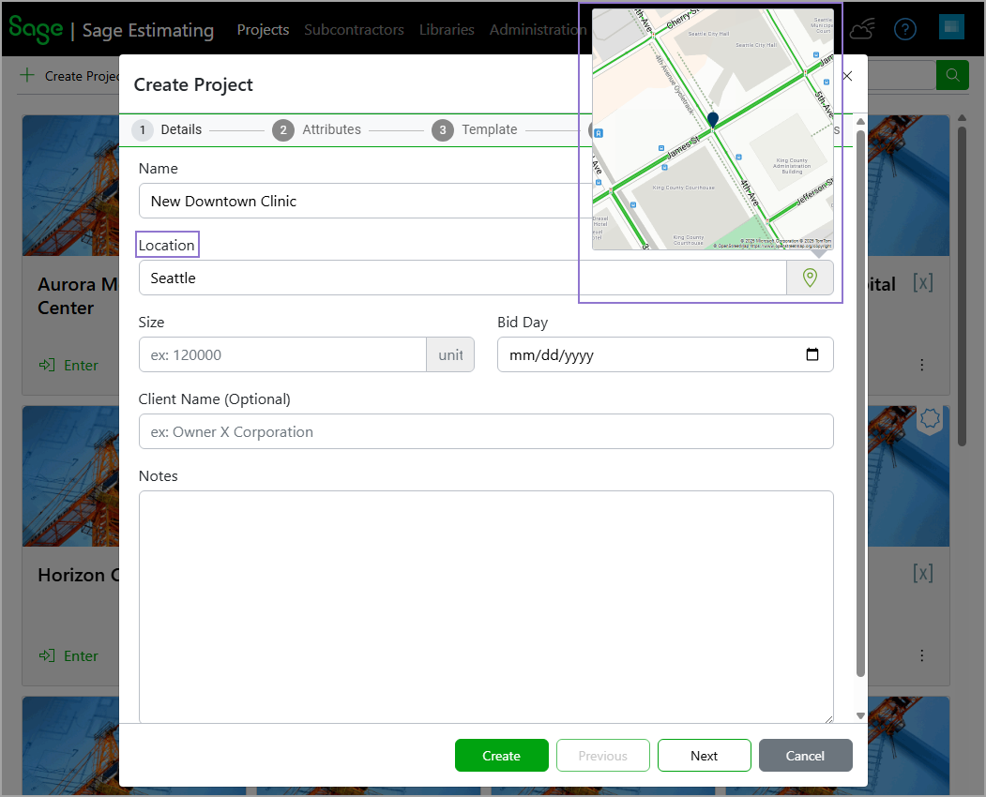
Task: Click the green location pin icon beside Seattle
Action: pyautogui.click(x=810, y=278)
